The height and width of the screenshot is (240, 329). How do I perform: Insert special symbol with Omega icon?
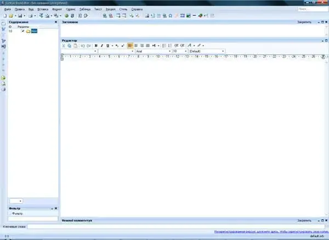tap(170, 16)
